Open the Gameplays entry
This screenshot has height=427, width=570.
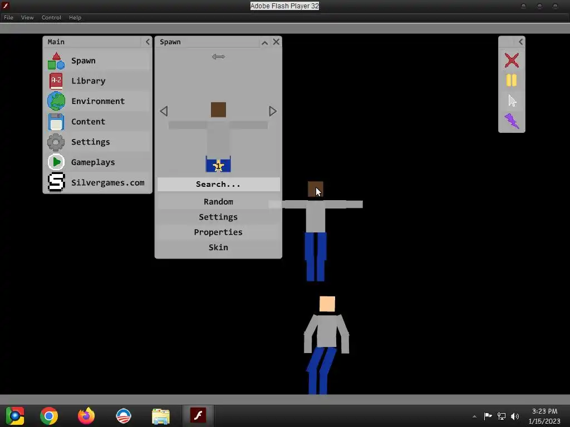tap(93, 162)
